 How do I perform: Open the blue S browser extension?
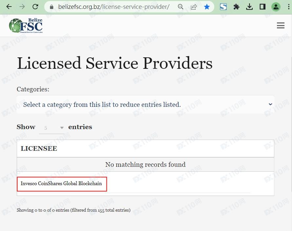point(223,7)
